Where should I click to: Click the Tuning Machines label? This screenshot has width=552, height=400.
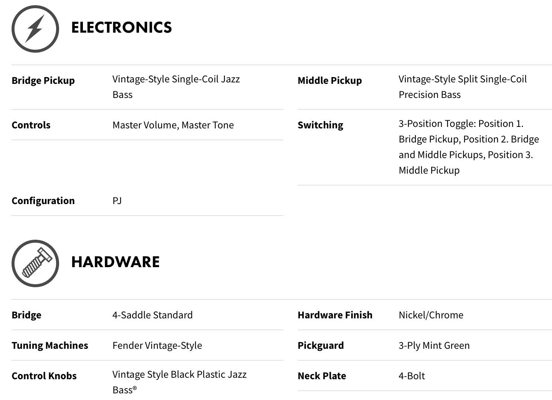50,345
